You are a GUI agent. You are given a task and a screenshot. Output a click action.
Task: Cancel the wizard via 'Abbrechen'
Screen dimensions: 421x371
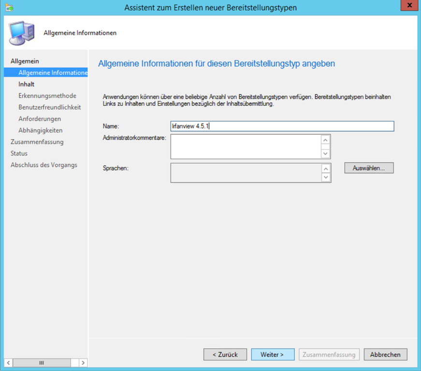click(x=385, y=355)
